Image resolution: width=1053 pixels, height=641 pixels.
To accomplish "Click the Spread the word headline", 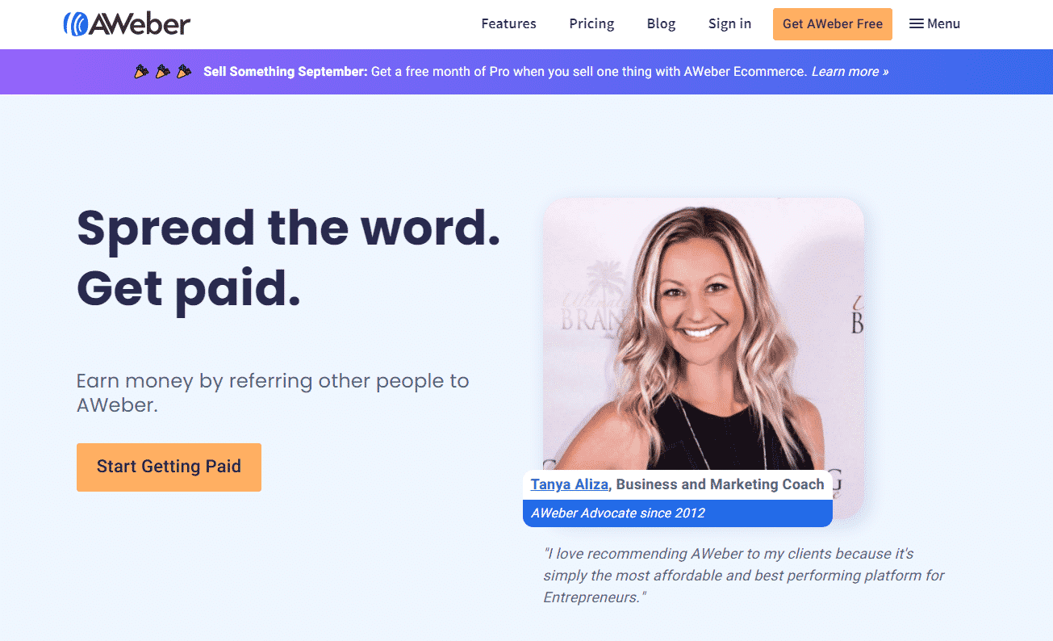I will coord(288,228).
